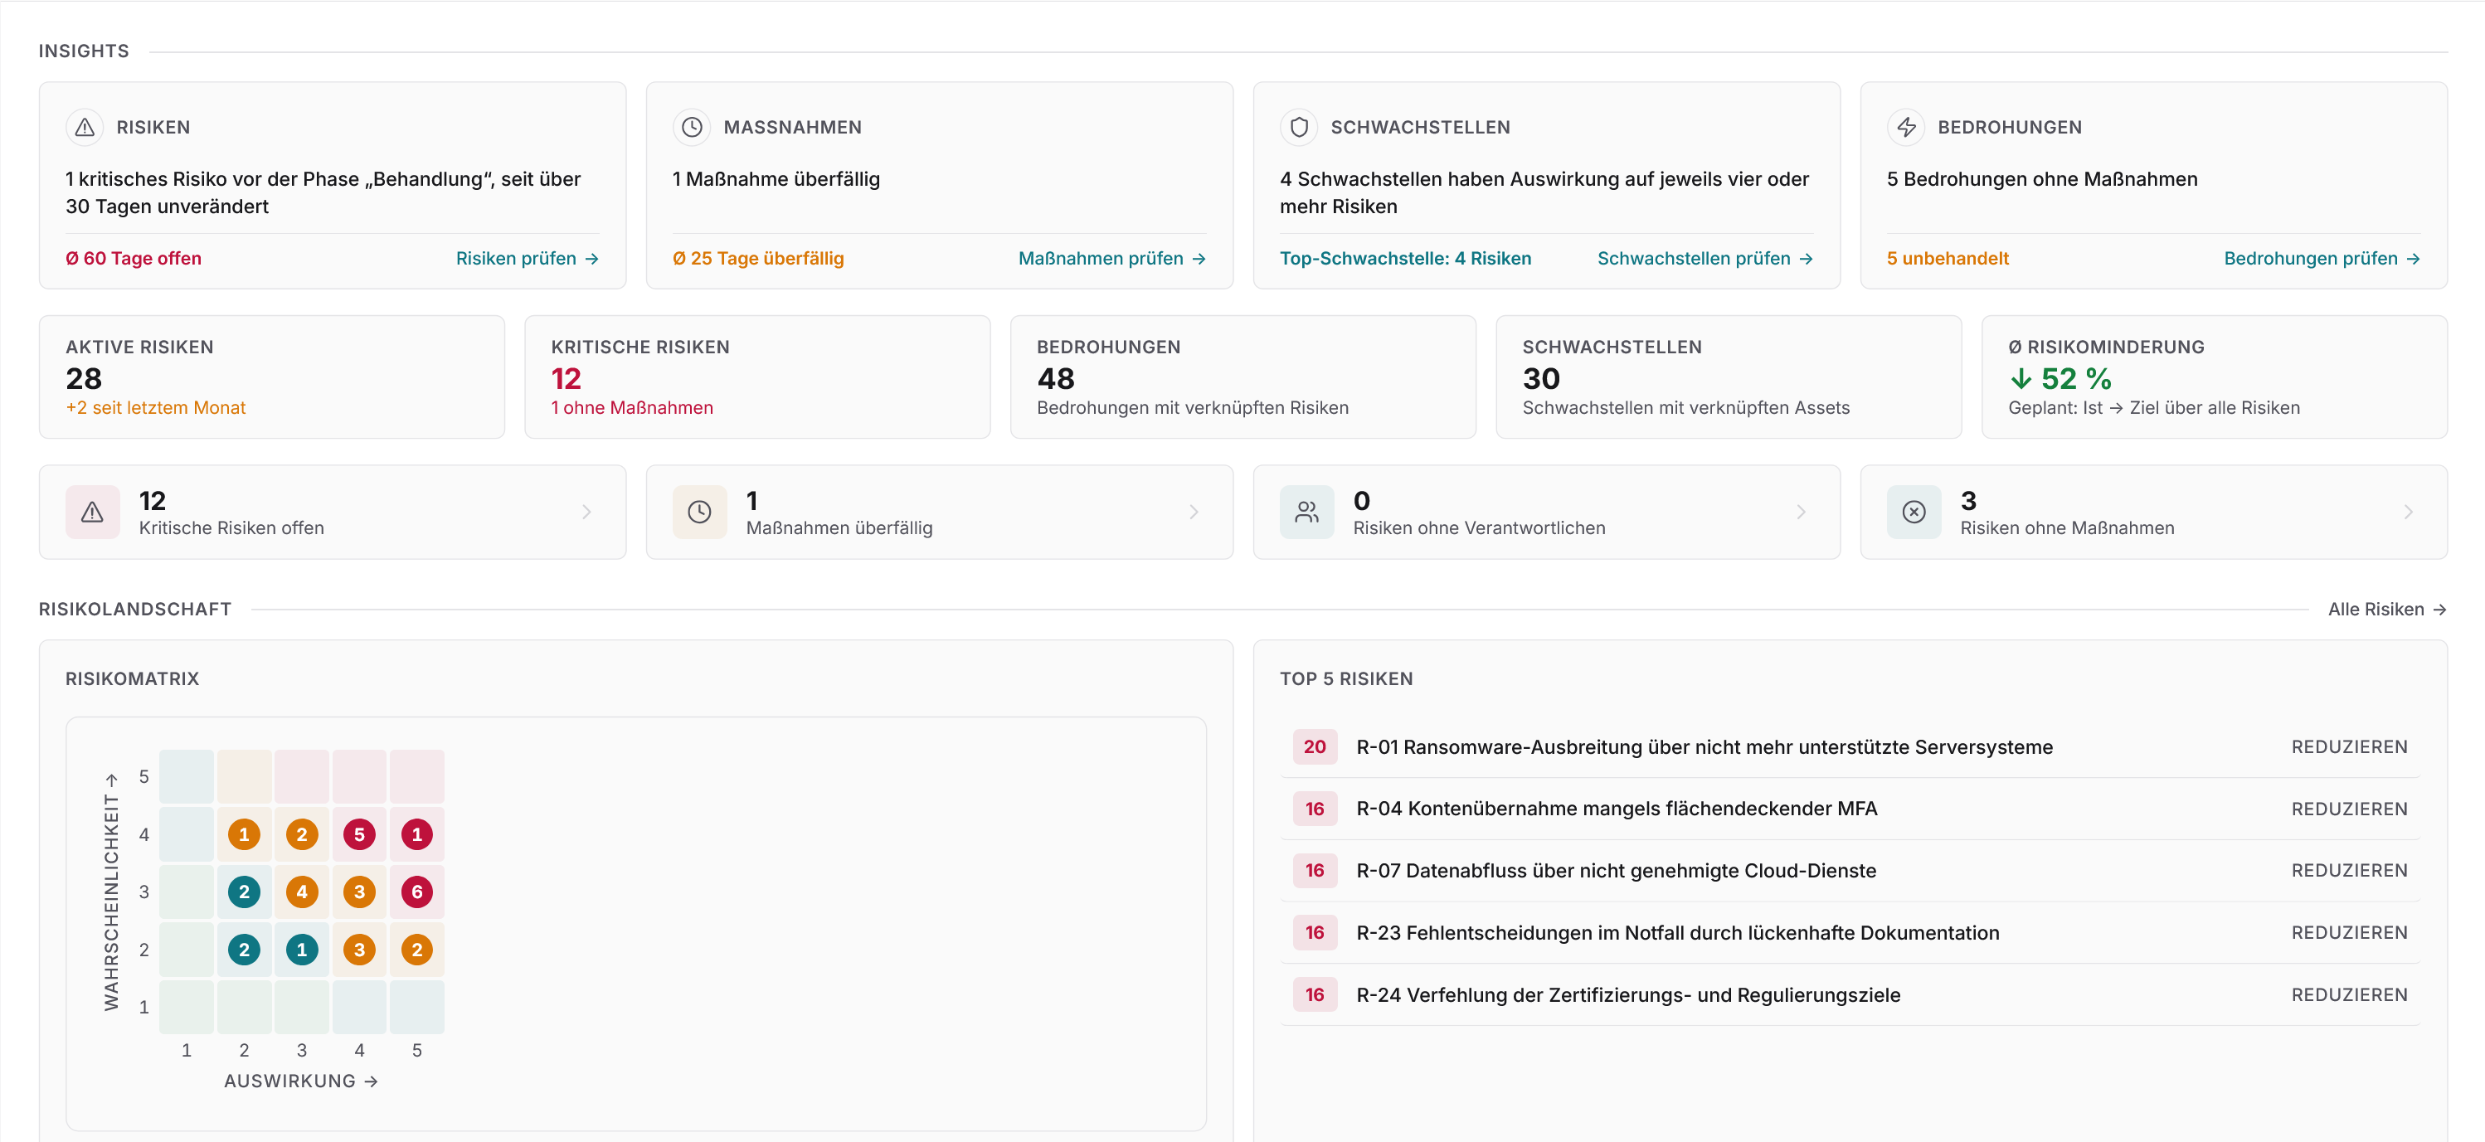Select Top-Schwachstelle: 4 Risiken text

(x=1404, y=259)
